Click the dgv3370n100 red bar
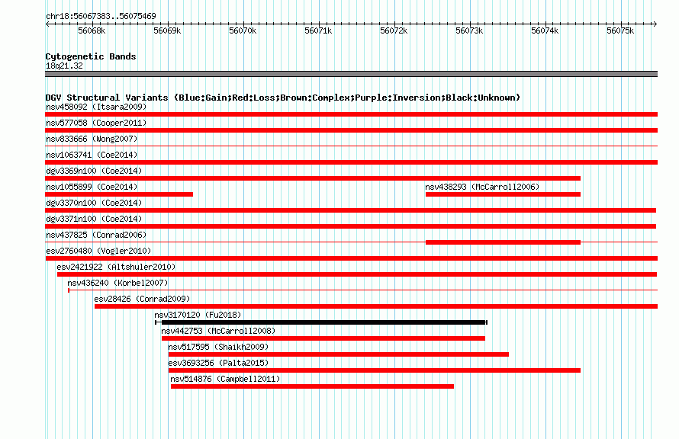The height and width of the screenshot is (439, 679). [x=351, y=210]
